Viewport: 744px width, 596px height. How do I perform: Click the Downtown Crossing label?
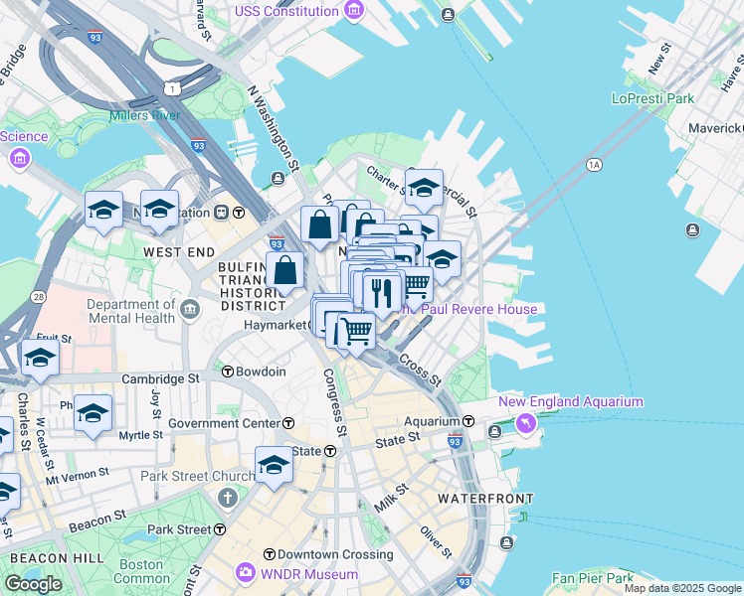[335, 554]
